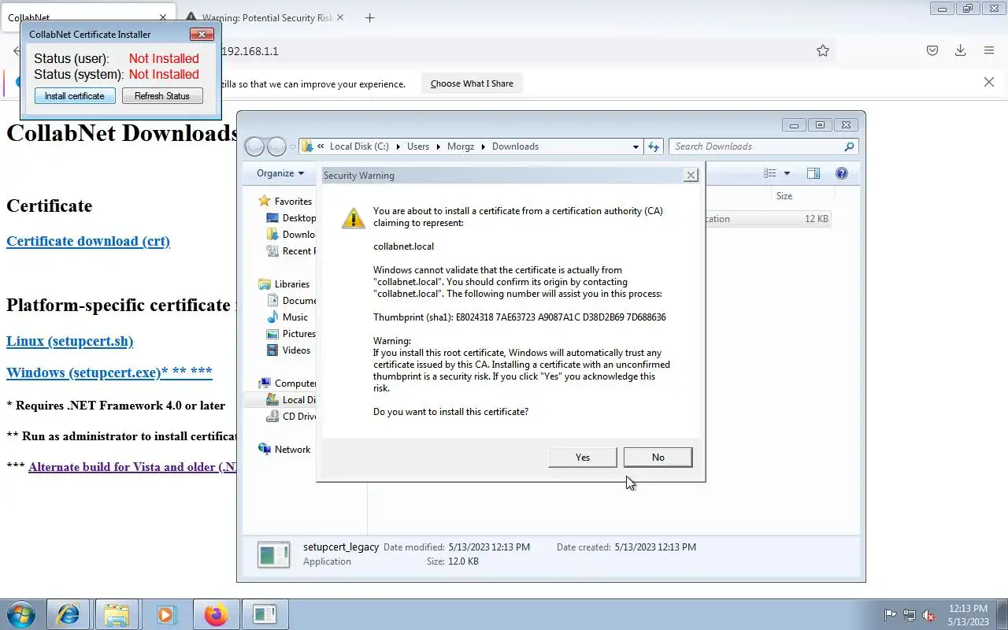Open Windows Media Player from taskbar

(165, 614)
